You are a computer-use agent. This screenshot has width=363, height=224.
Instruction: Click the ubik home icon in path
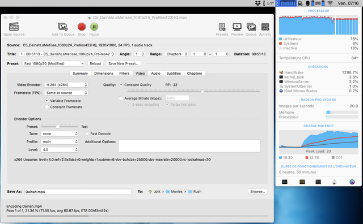(x=150, y=191)
